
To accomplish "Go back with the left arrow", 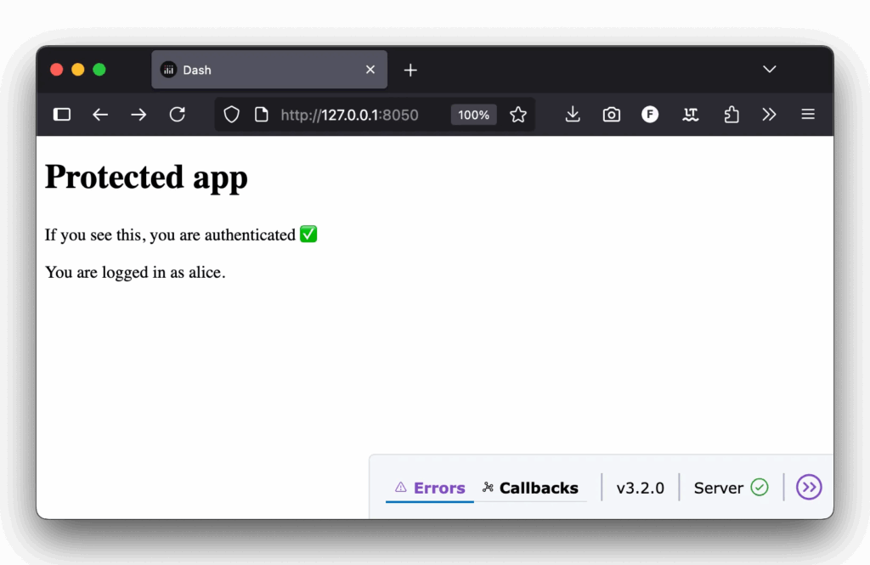I will (x=100, y=115).
